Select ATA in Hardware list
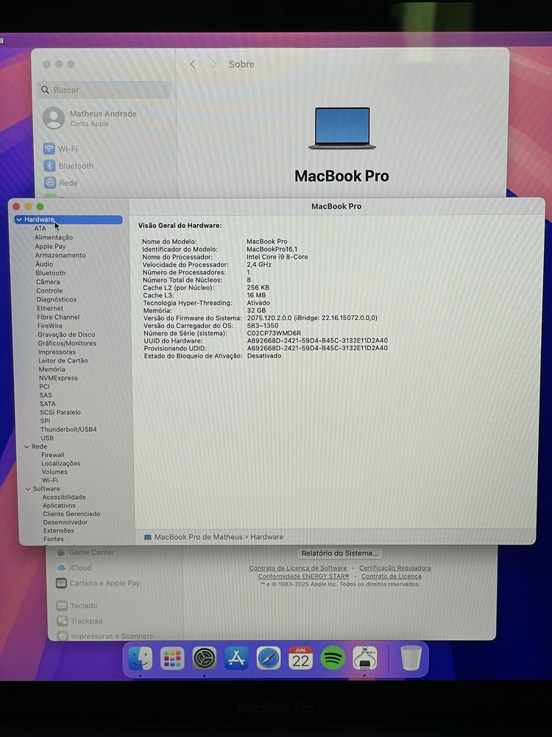Image resolution: width=552 pixels, height=737 pixels. coord(40,228)
